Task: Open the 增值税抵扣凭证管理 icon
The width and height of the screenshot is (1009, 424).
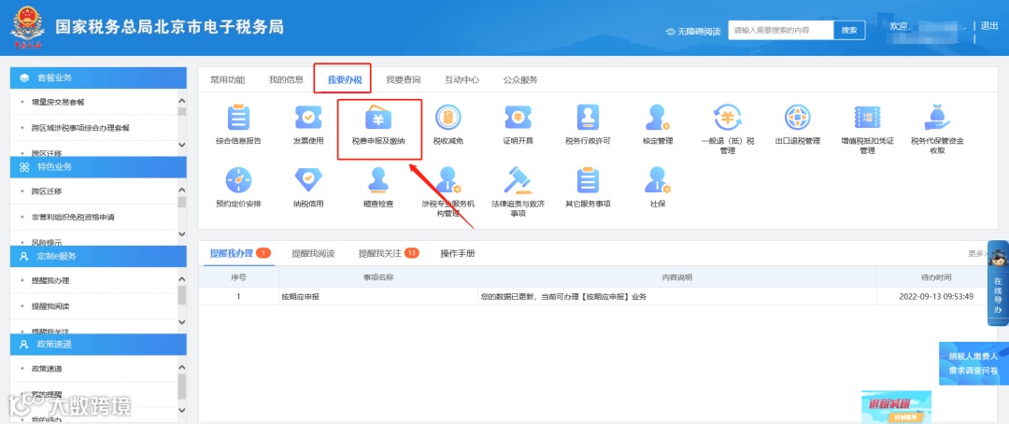Action: (867, 118)
